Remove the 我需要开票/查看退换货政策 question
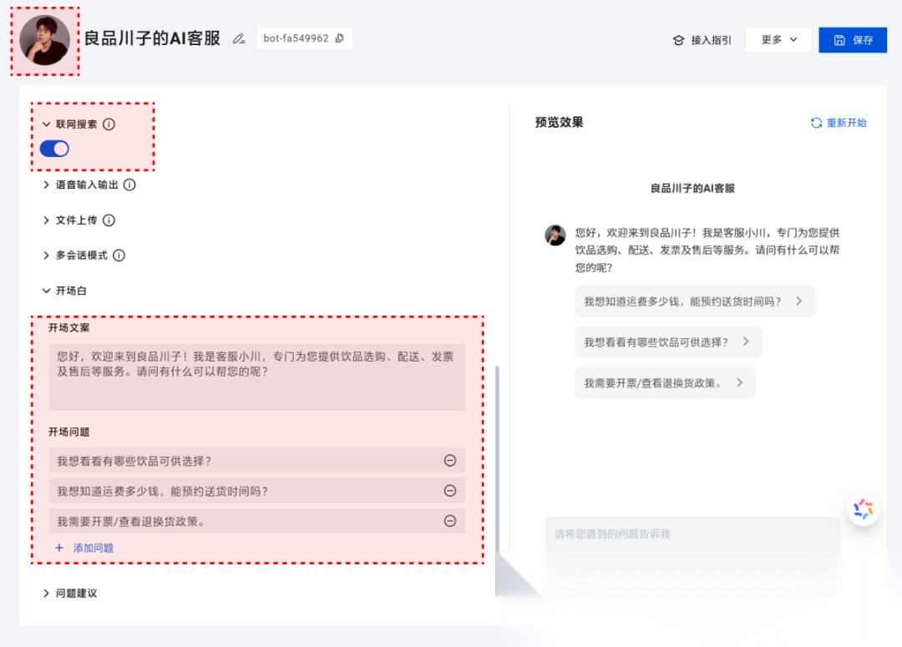Screen dimensions: 902x647 click(x=450, y=520)
